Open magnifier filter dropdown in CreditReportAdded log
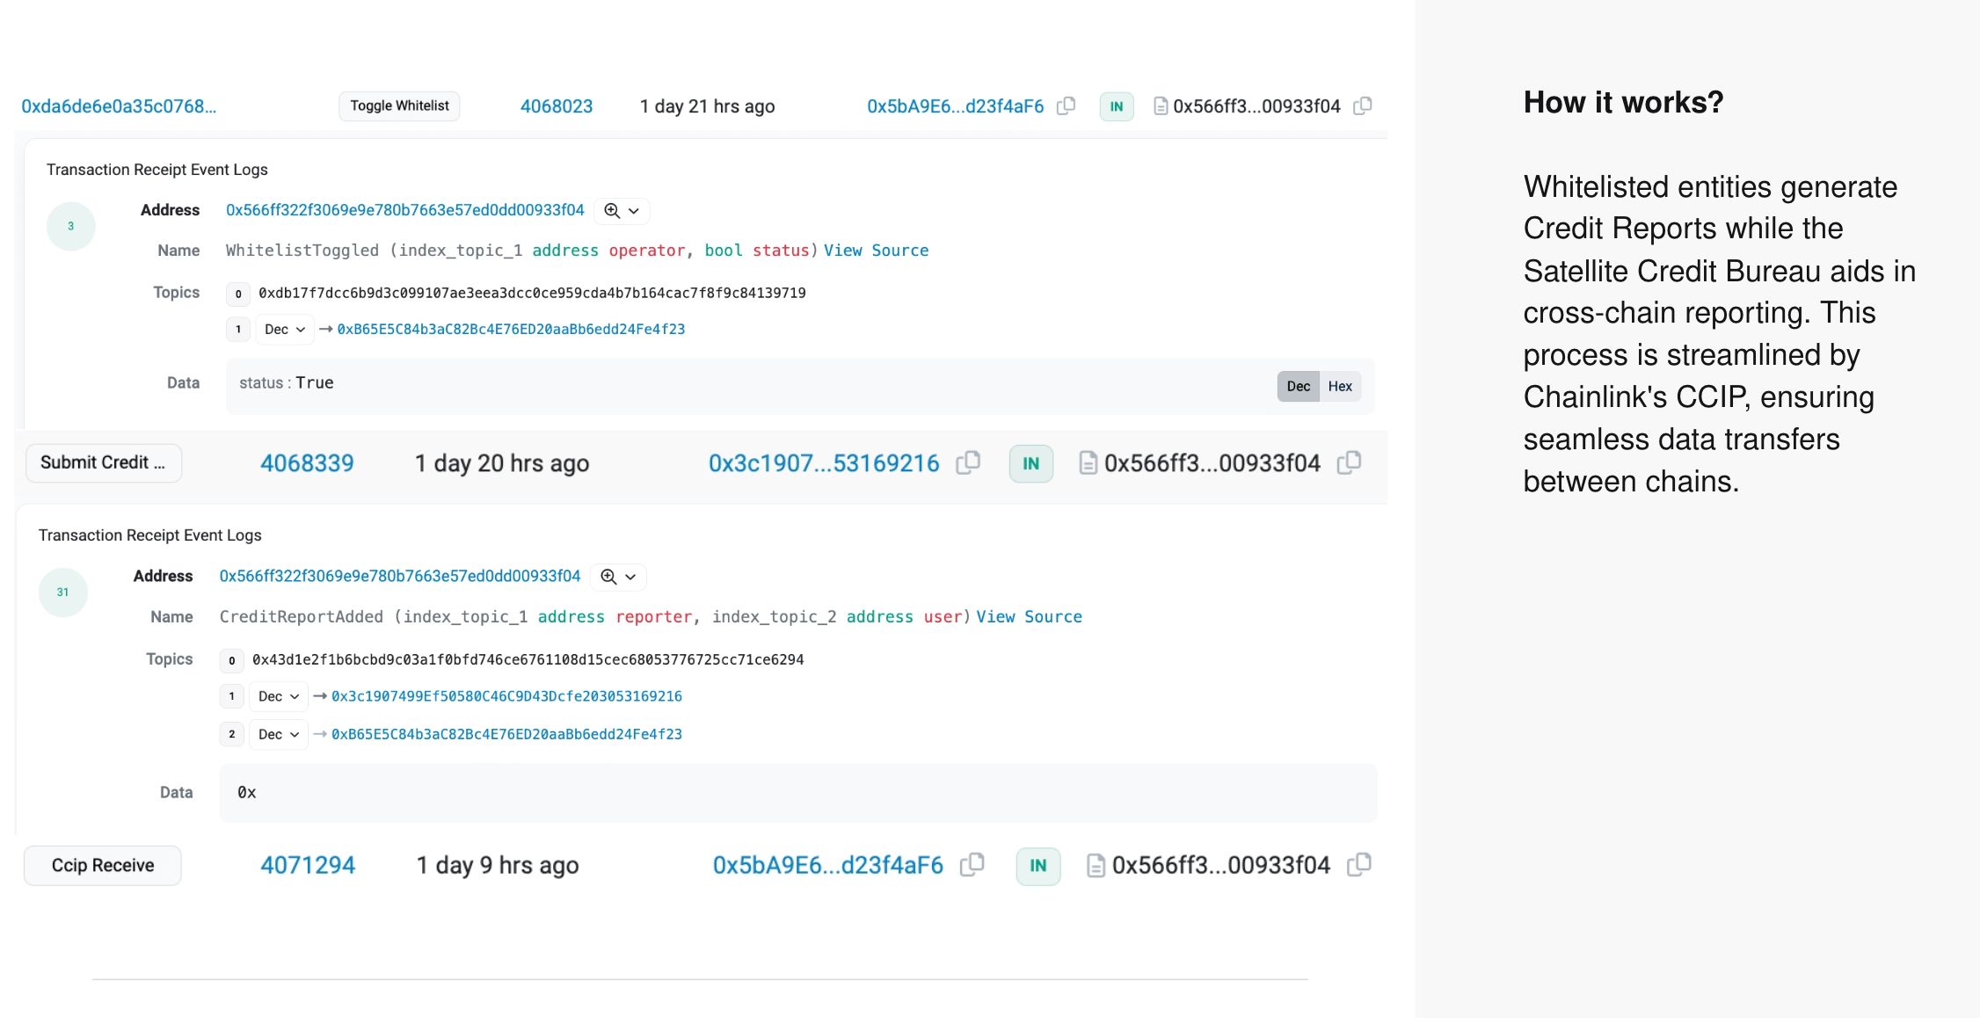The width and height of the screenshot is (1980, 1018). [618, 577]
